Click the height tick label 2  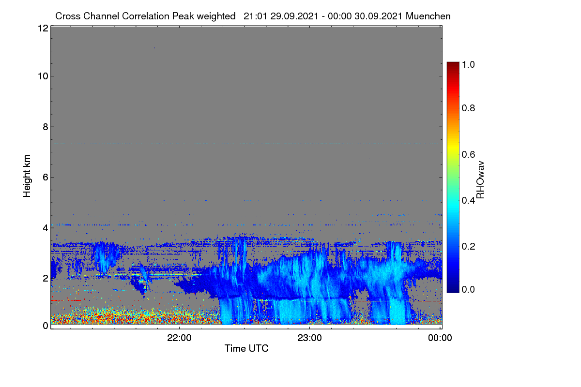click(45, 278)
